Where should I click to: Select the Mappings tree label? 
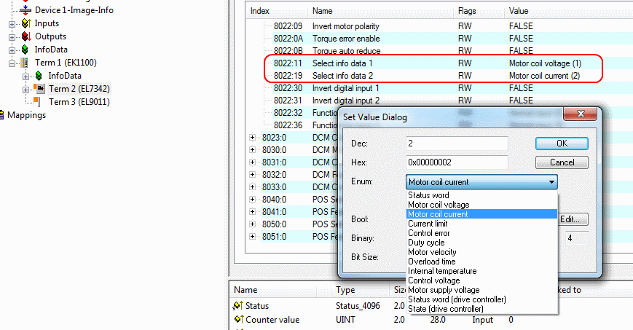27,115
